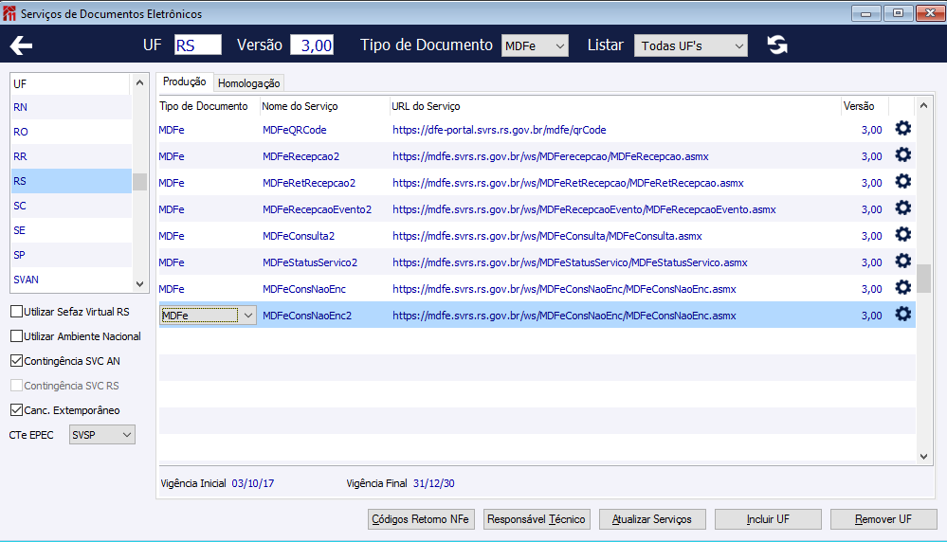Click the UF list scrollbar thumb
This screenshot has height=542, width=947.
[139, 182]
